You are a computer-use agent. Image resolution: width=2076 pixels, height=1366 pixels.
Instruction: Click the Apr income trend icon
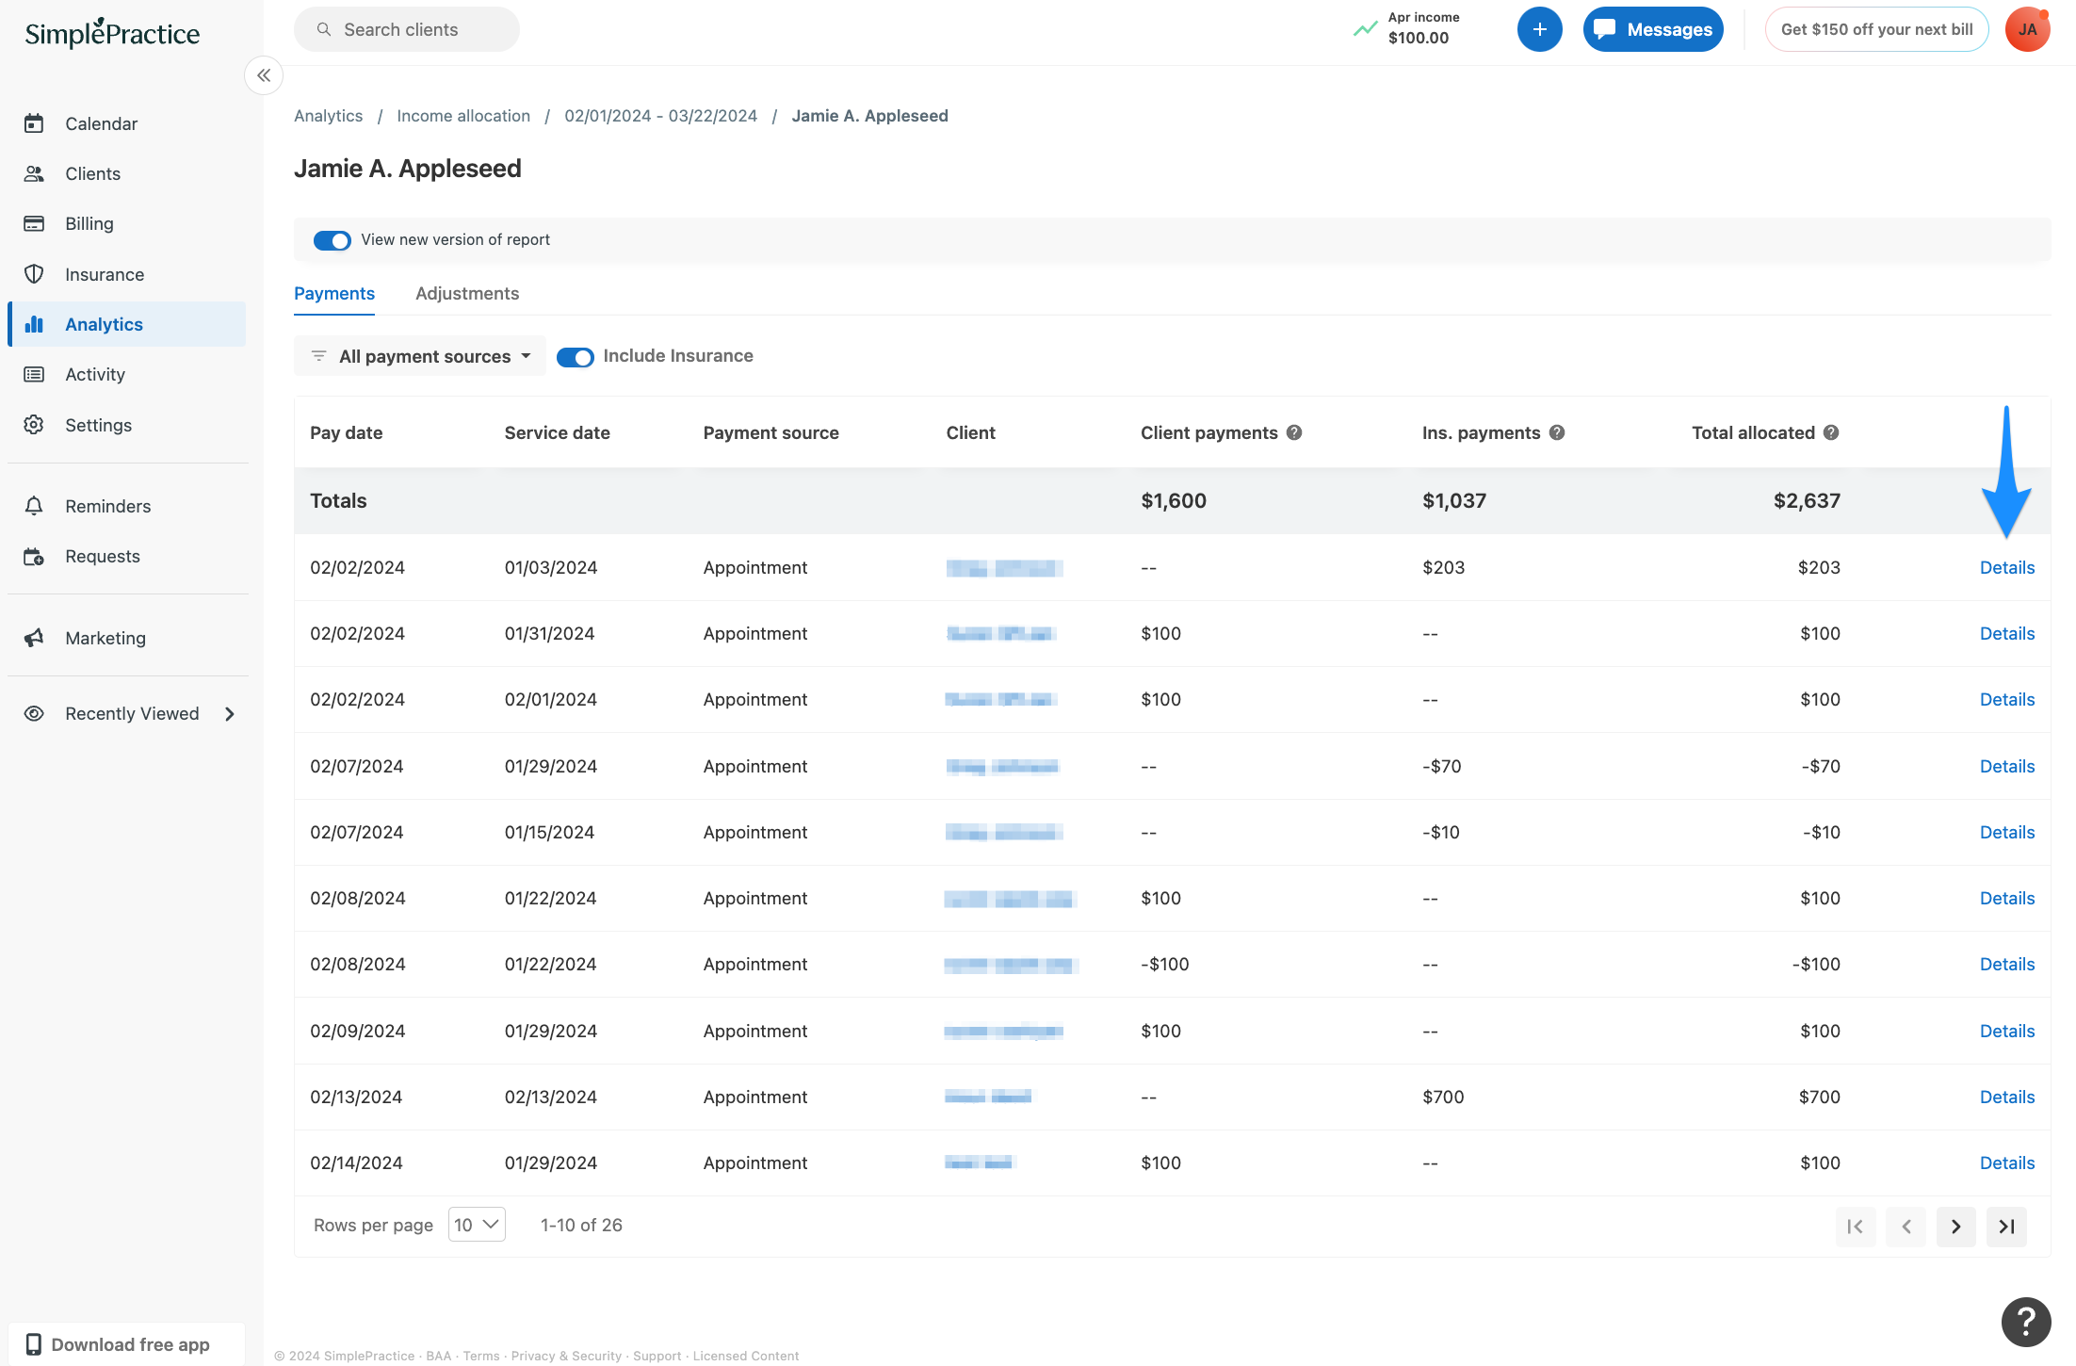click(1365, 29)
